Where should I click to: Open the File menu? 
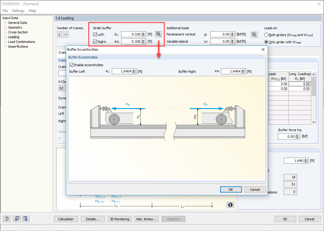[5, 10]
